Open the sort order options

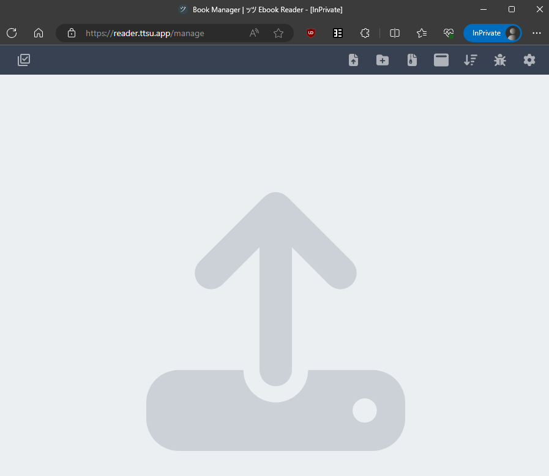(470, 60)
